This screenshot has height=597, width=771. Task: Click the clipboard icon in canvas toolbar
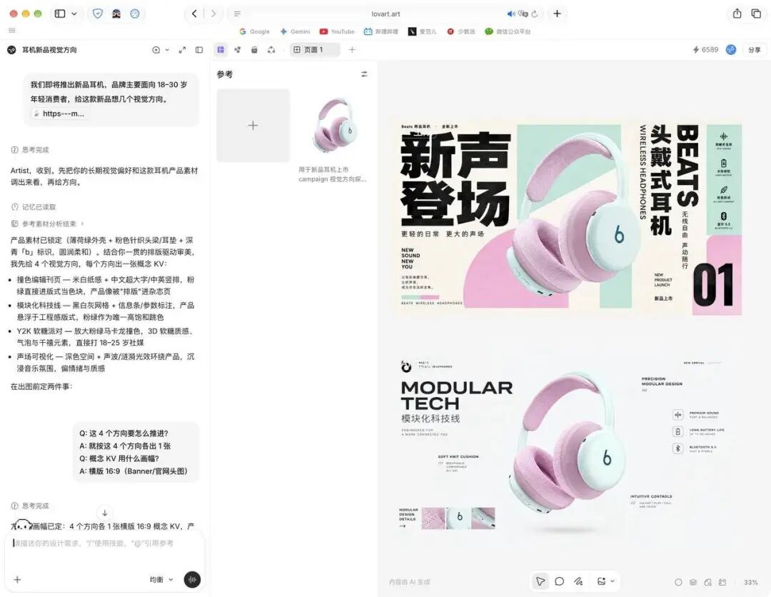point(254,50)
